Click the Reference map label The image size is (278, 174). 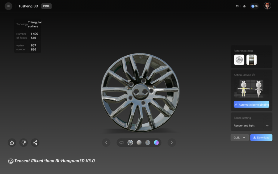(243, 51)
